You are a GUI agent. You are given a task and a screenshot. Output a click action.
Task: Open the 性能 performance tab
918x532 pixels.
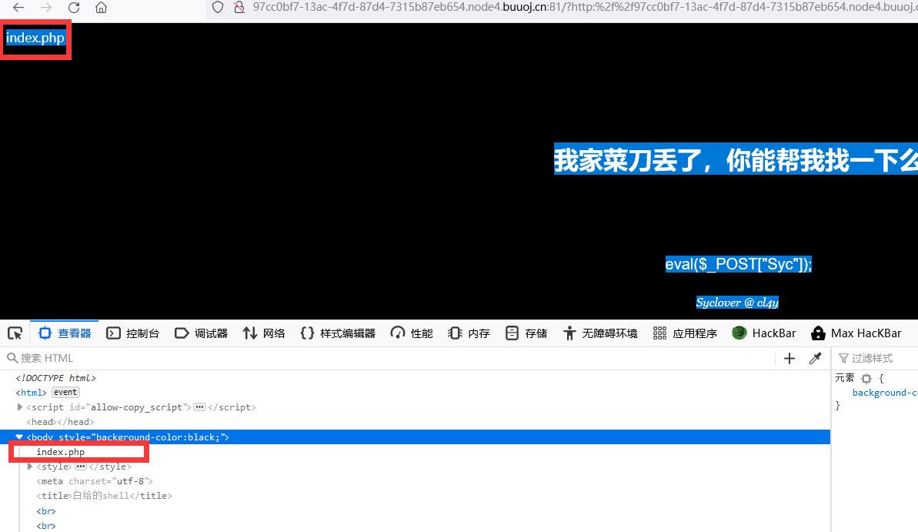[x=412, y=333]
